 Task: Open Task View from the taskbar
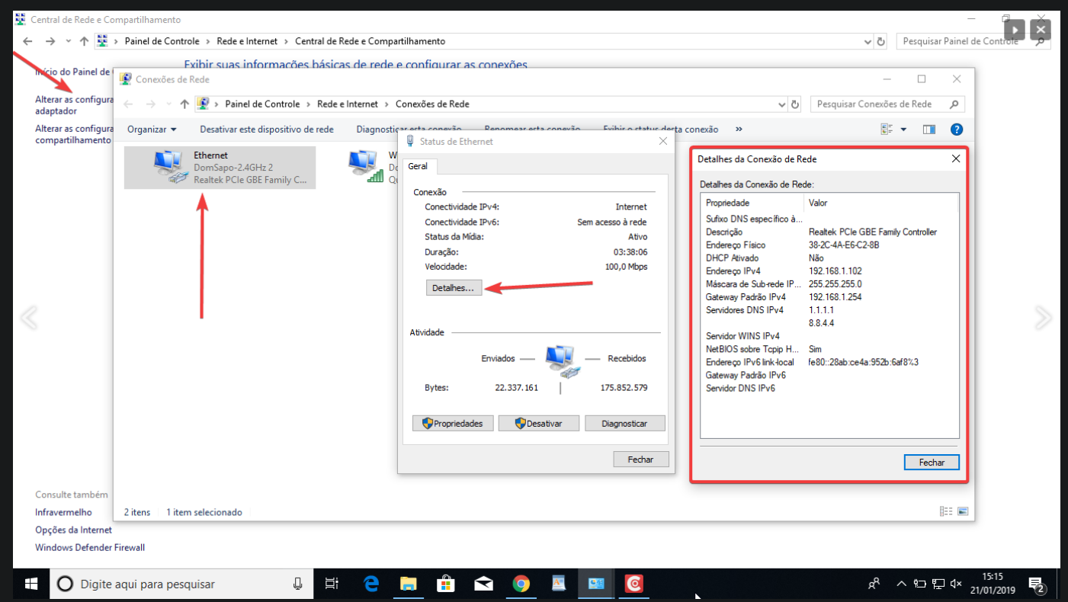pyautogui.click(x=332, y=584)
